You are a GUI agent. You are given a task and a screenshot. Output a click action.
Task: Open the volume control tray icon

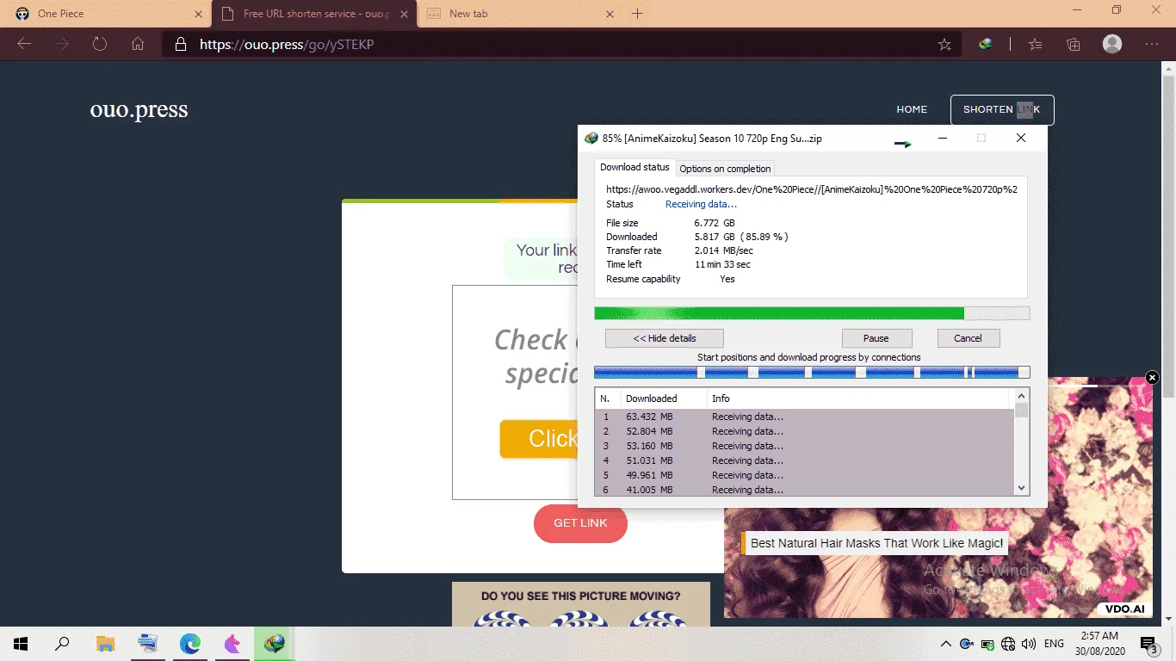(1029, 644)
